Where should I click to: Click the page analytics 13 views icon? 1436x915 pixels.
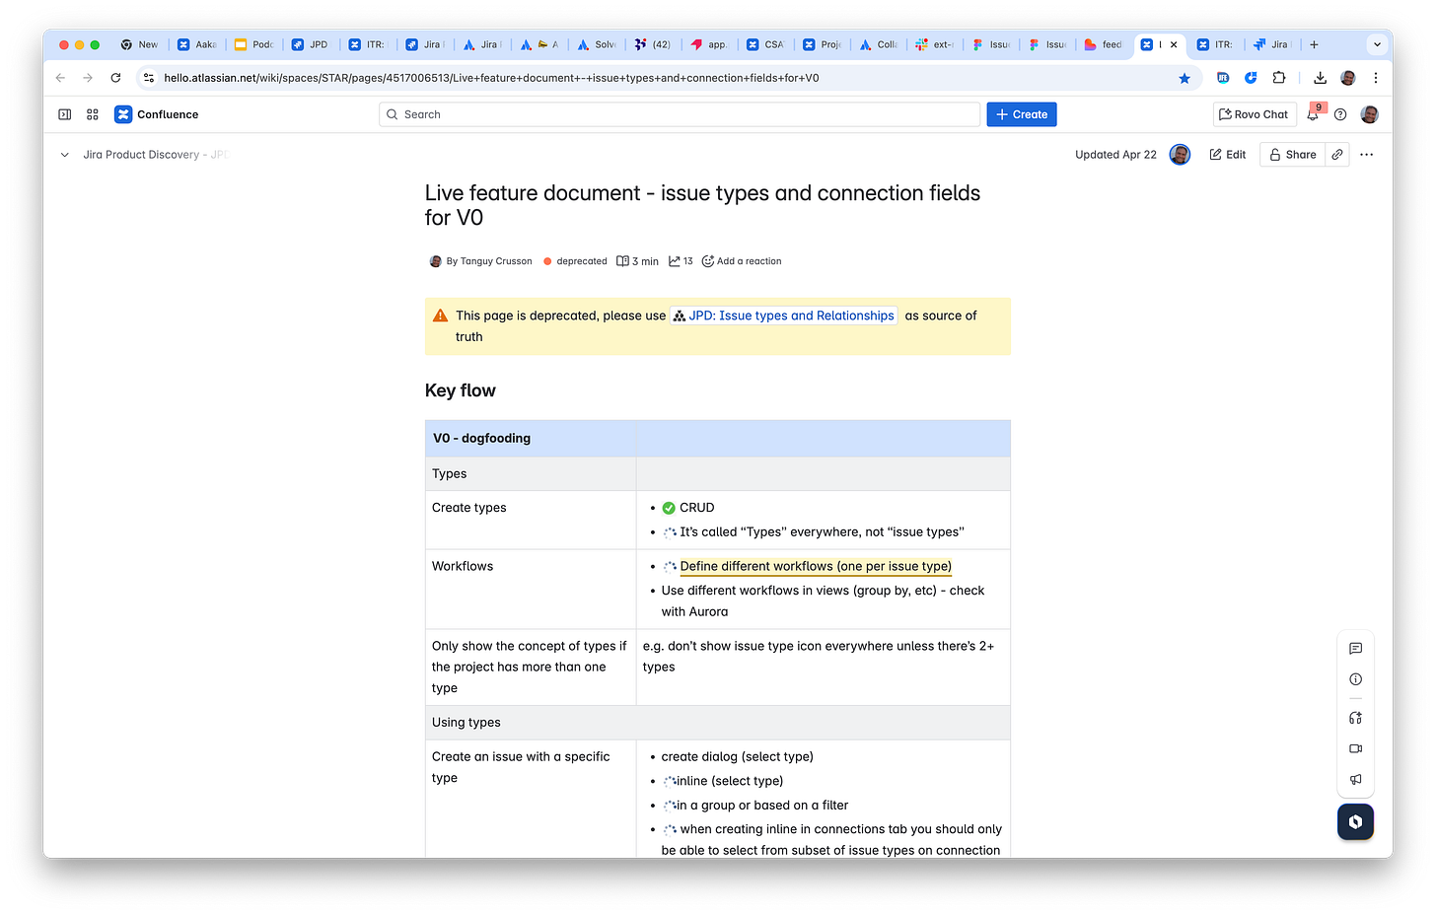click(681, 261)
